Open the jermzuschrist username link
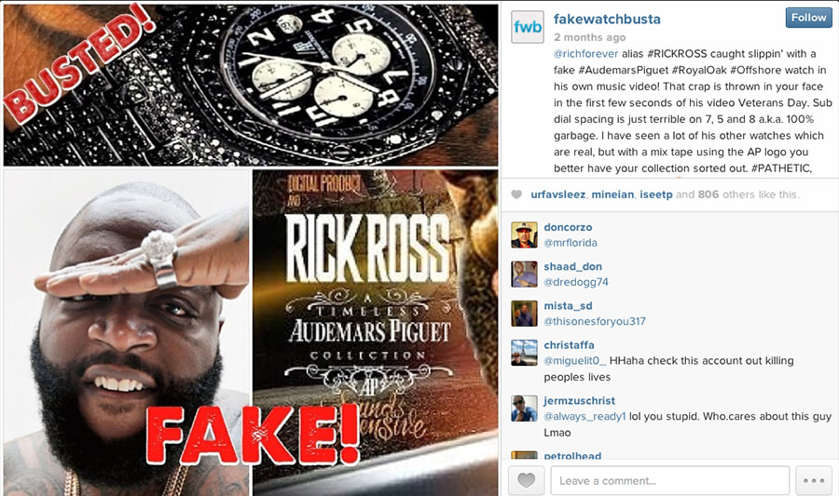839x496 pixels. coord(579,400)
